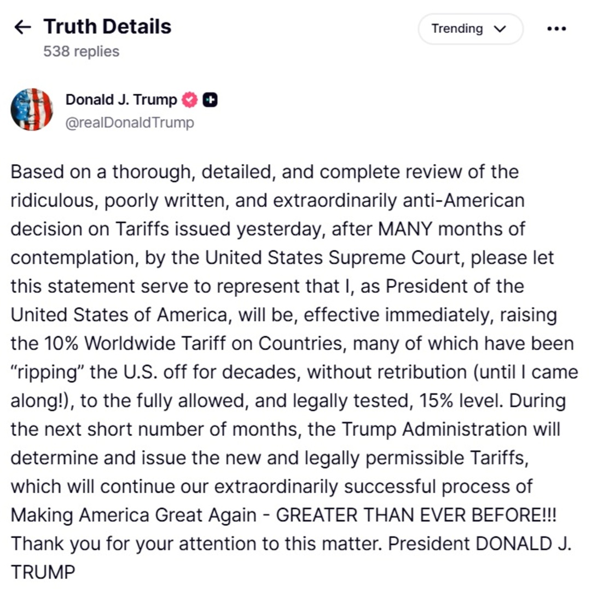Click the red verified checkmark badge
This screenshot has width=591, height=591.
pos(189,100)
